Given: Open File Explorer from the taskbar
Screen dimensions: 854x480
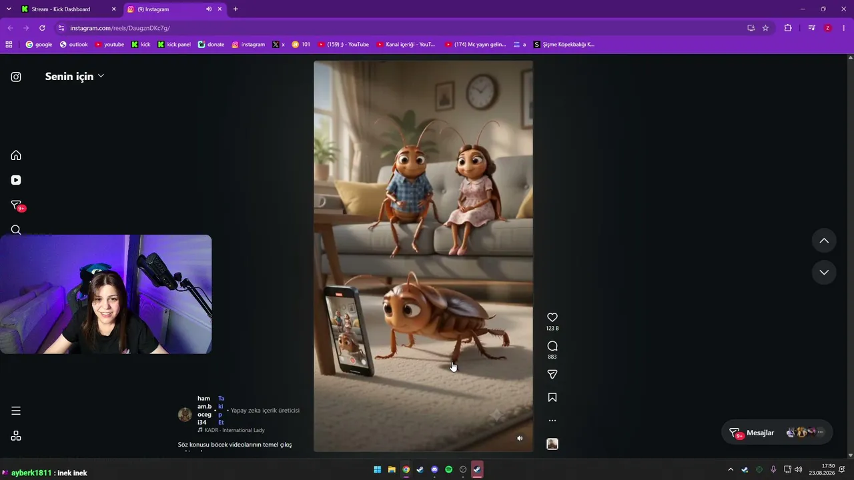Looking at the screenshot, I should click(392, 469).
